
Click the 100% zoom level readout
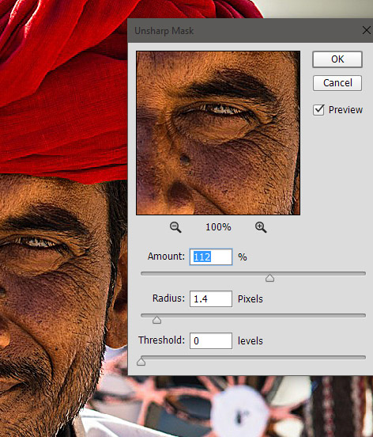pos(218,227)
